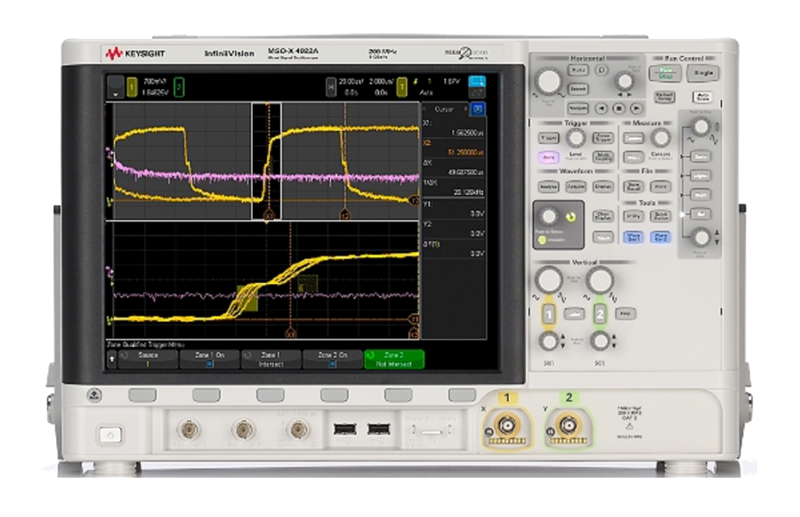The height and width of the screenshot is (517, 800).
Task: Select the green Zone 2 Not Intersect softkey
Action: point(394,359)
